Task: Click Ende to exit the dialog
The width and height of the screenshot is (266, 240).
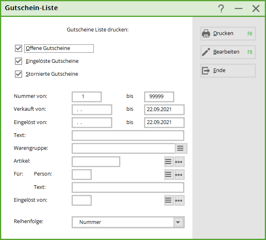Action: click(x=228, y=70)
